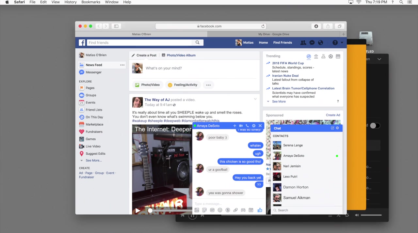Open the Bookmarks menu in menu bar

click(x=91, y=2)
